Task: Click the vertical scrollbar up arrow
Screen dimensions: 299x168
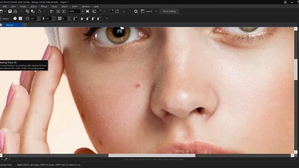Action: tap(296, 29)
